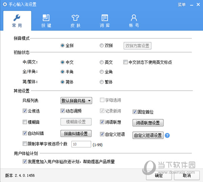Image resolution: width=203 pixels, height=182 pixels.
Task: Click the gear icon in the title bar
Action: [x=5, y=4]
